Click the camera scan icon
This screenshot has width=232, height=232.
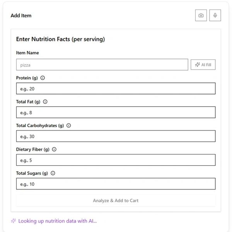click(x=201, y=15)
